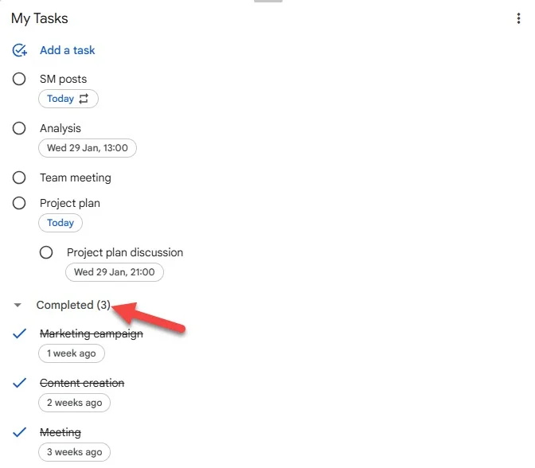
Task: Mark Project plan discussion subtask complete
Action: [x=46, y=253]
